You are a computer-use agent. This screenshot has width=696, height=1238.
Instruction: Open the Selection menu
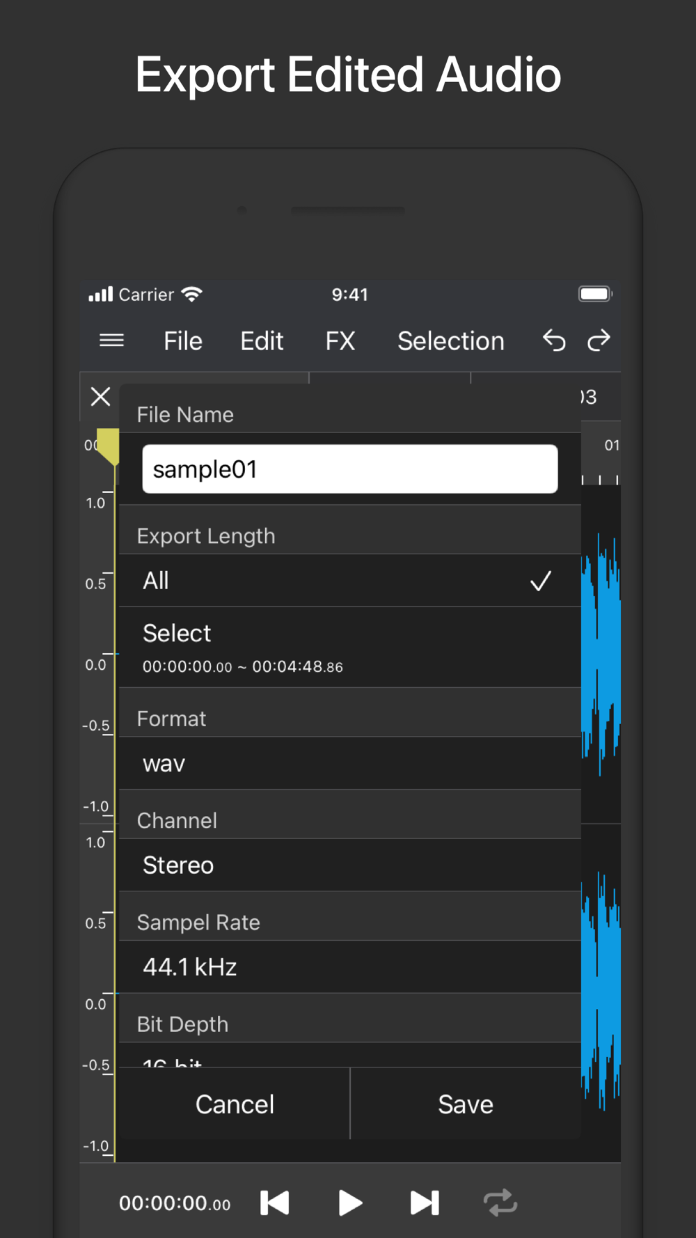click(x=451, y=341)
